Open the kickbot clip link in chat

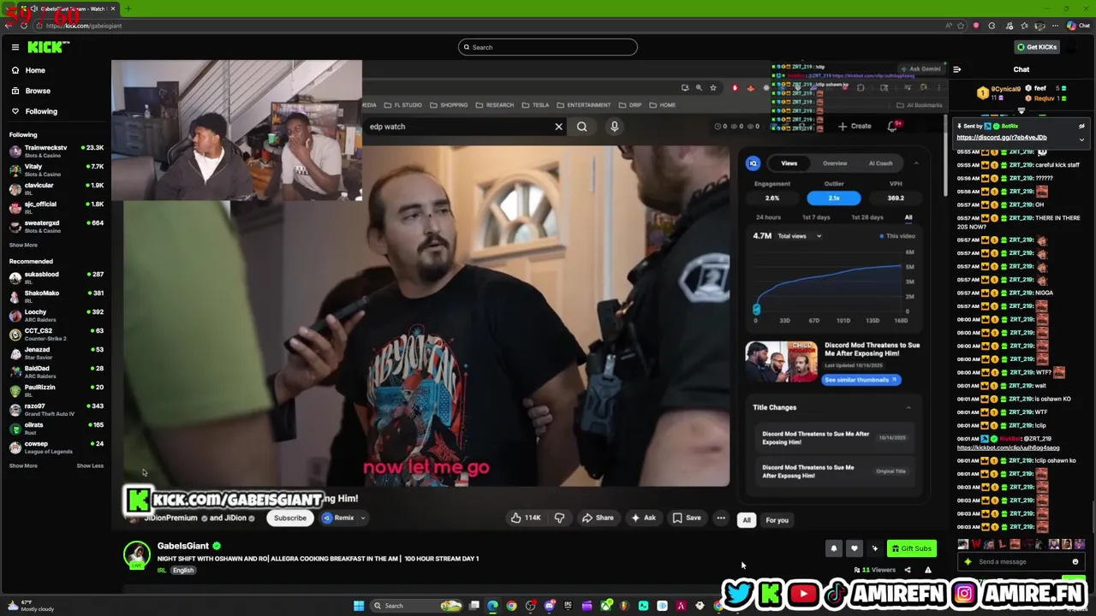1008,447
